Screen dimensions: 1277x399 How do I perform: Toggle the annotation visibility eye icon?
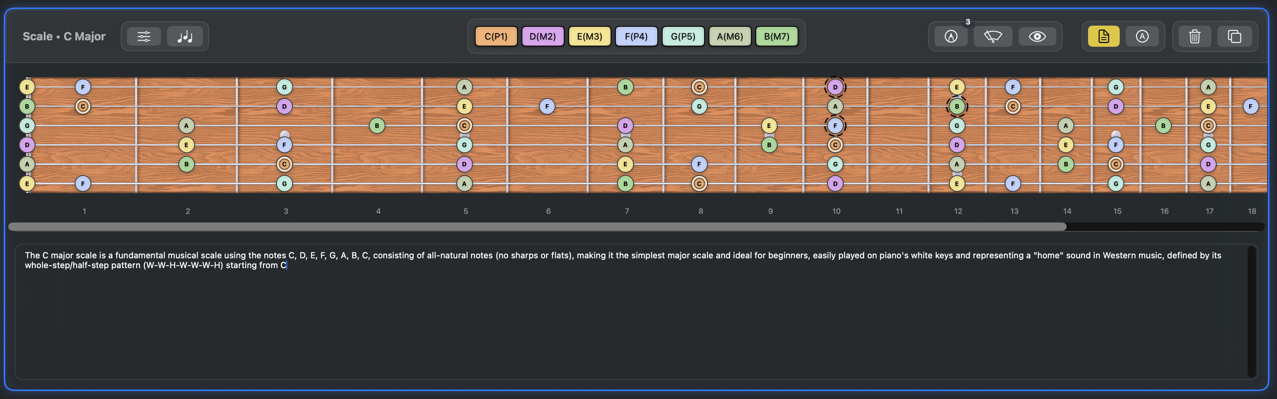click(x=1036, y=36)
